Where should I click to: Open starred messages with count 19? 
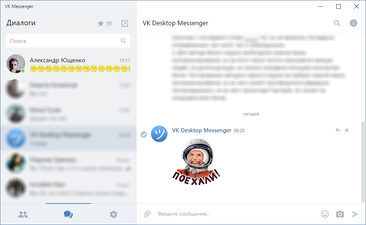[x=105, y=23]
